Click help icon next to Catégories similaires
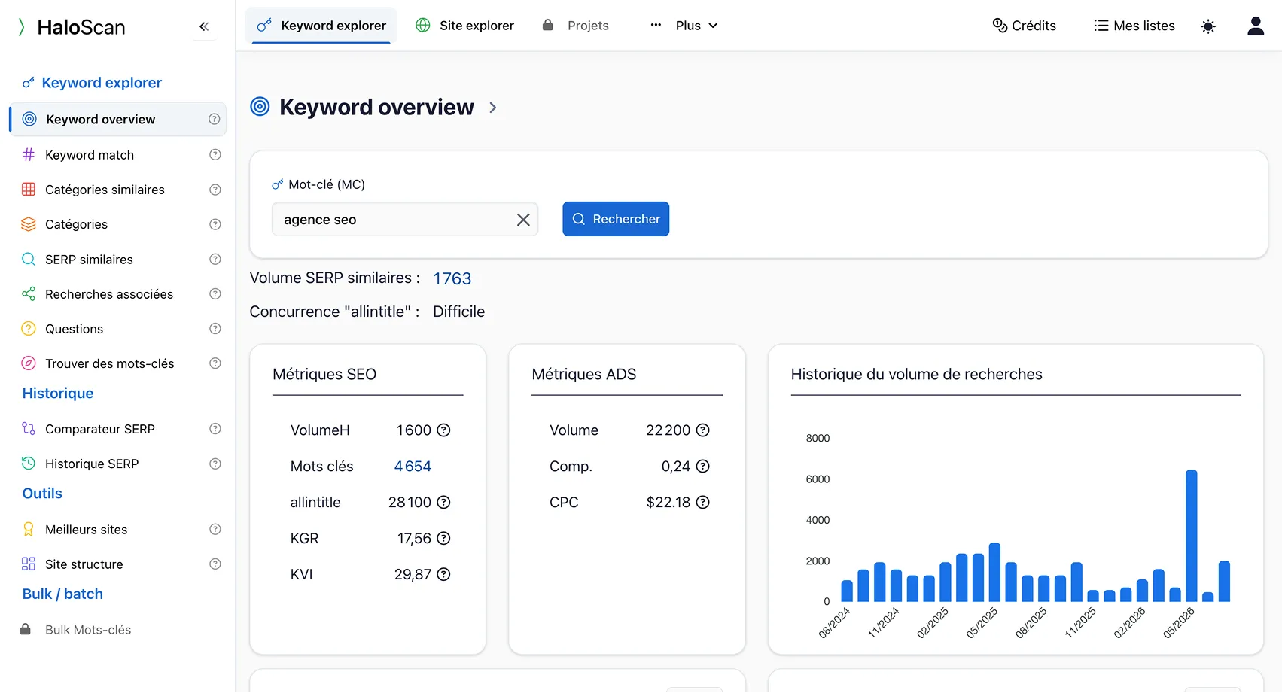 pyautogui.click(x=215, y=190)
